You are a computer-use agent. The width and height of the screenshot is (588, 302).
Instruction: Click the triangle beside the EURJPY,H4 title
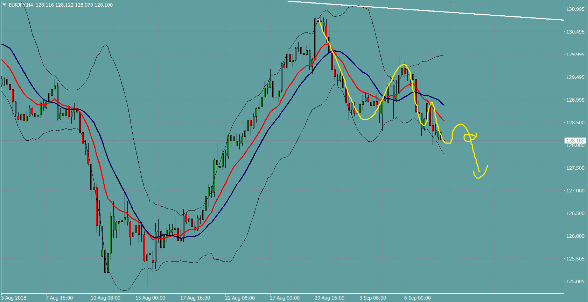point(5,5)
